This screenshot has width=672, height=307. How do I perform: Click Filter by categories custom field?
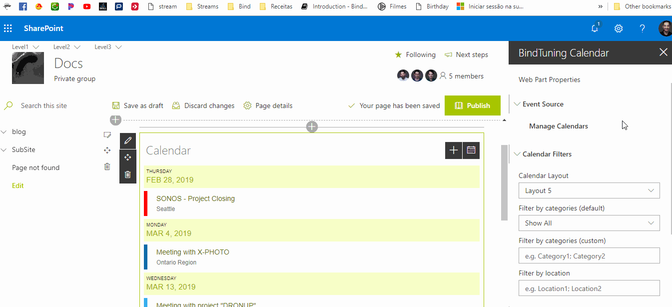click(x=589, y=255)
